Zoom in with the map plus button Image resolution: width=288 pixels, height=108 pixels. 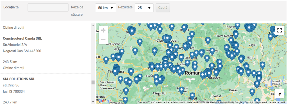[103, 30]
